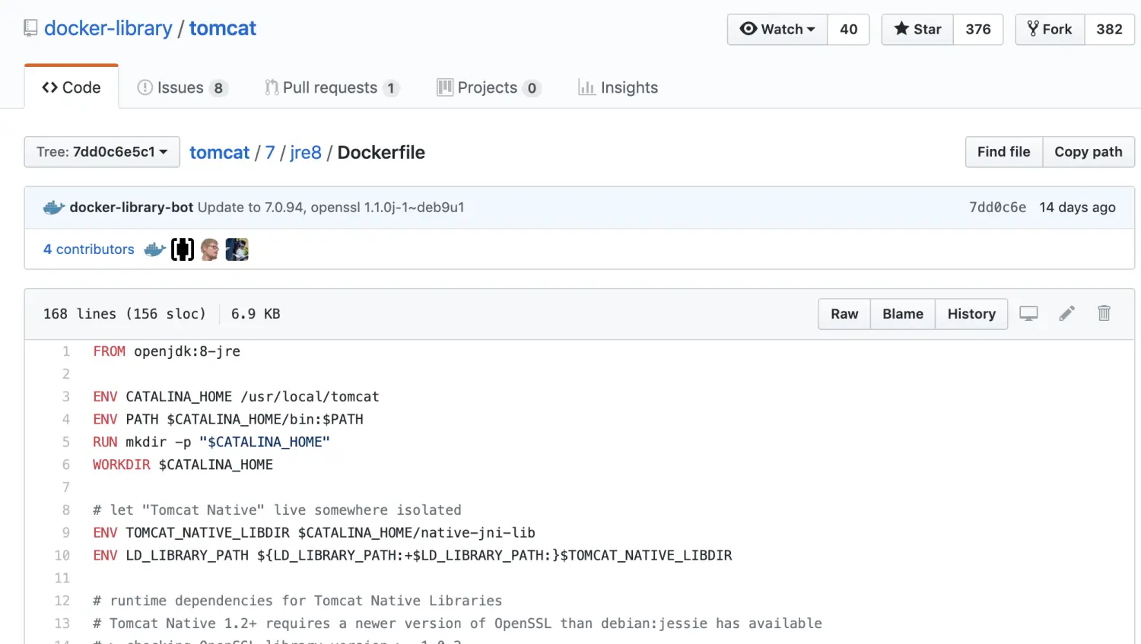The image size is (1141, 644).
Task: Open commit hash 7dd0c6e
Action: (x=997, y=208)
